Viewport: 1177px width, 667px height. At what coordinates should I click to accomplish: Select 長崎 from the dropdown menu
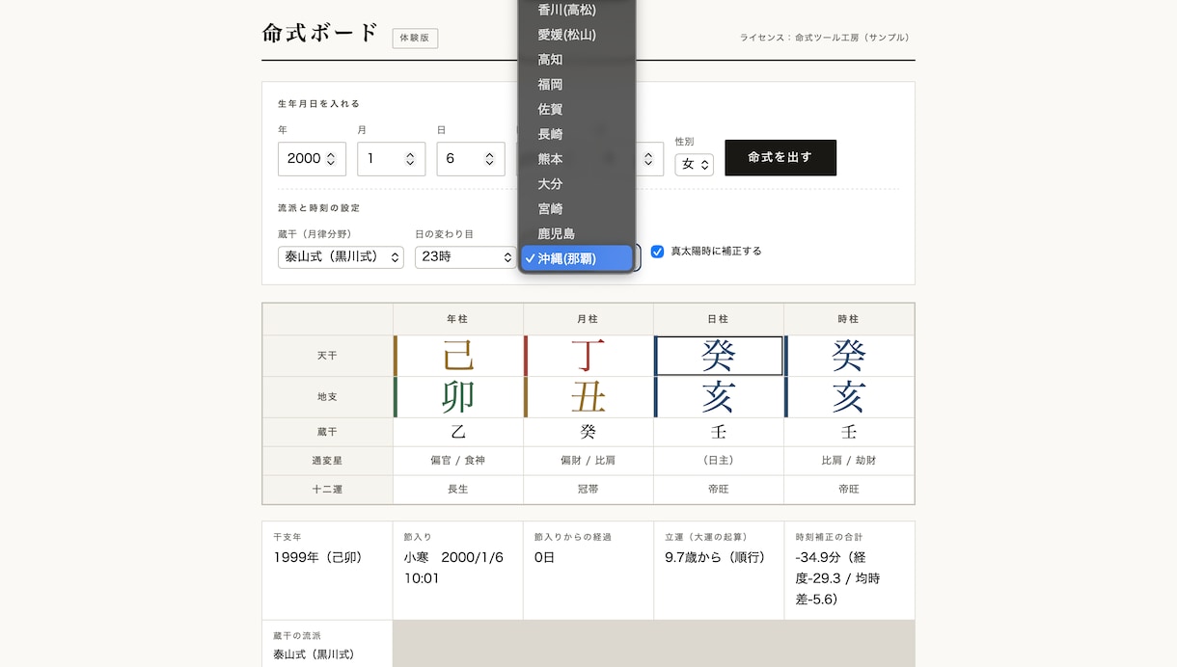577,134
